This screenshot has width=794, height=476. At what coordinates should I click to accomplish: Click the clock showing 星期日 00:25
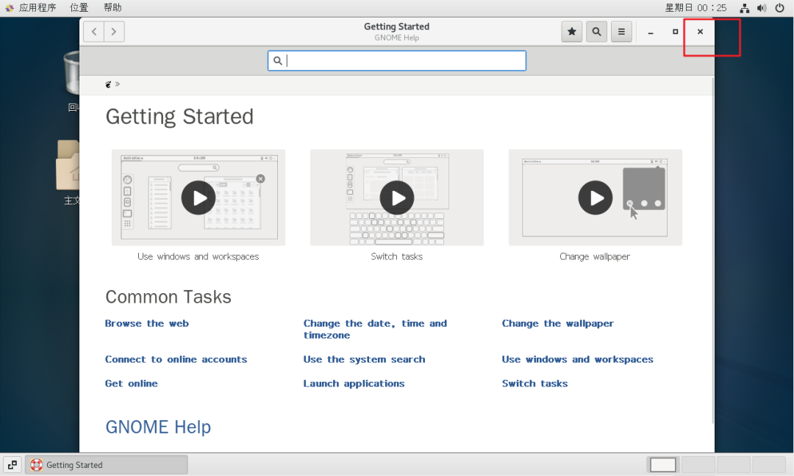pos(695,7)
